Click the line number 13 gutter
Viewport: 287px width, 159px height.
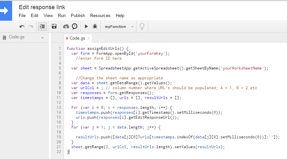59,108
